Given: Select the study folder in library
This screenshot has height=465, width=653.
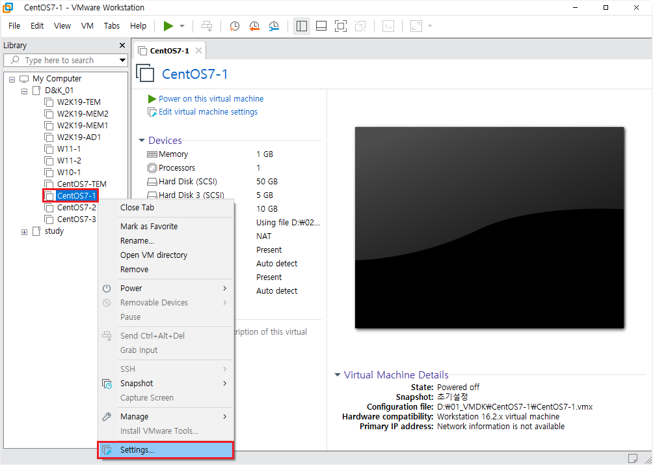Looking at the screenshot, I should 54,231.
